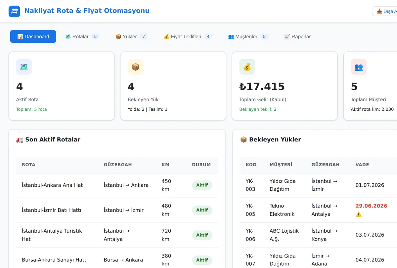This screenshot has height=268, width=397.
Task: Click the people icon in Toplam Müşteri card
Action: [x=359, y=67]
